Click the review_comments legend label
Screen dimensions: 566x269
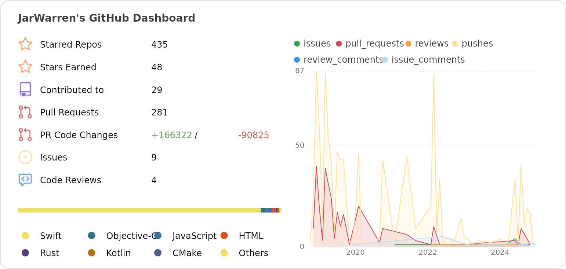343,60
